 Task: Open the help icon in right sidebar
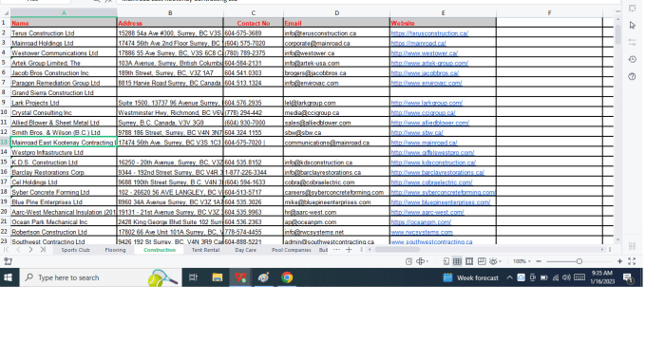[633, 77]
